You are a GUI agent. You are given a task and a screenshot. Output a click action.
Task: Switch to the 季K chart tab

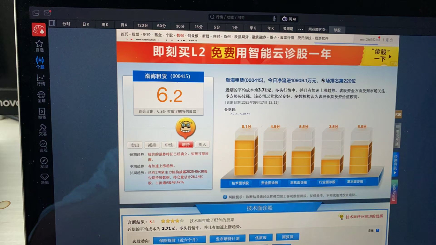[x=252, y=28]
